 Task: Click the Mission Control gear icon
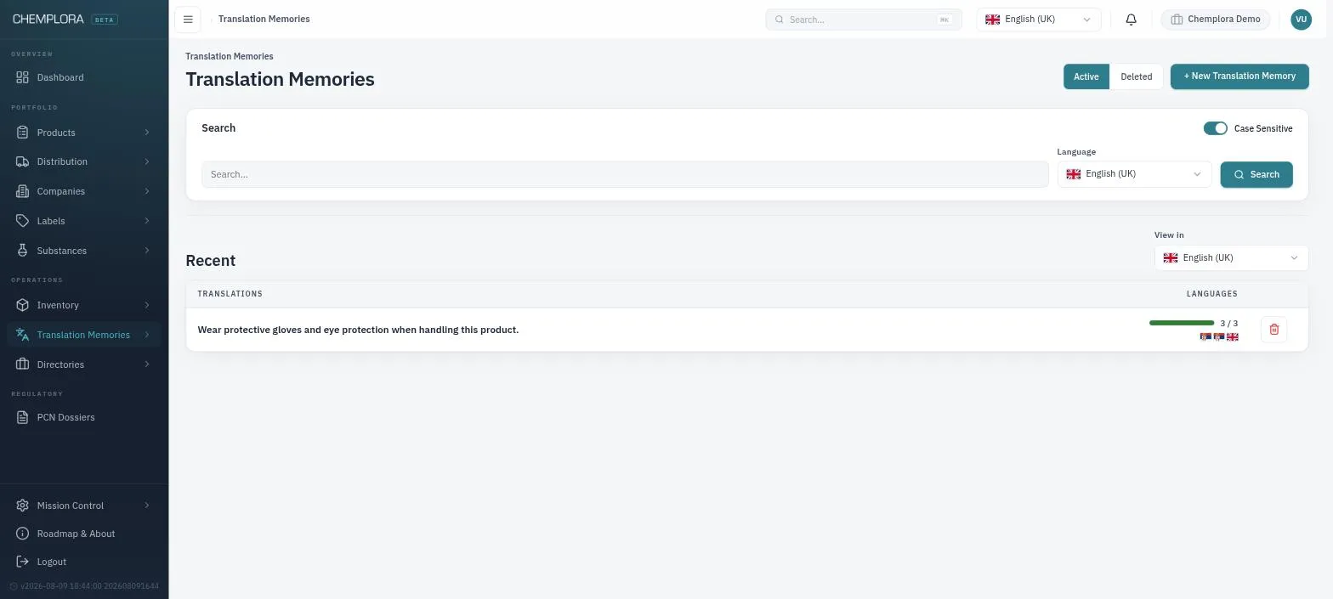(x=23, y=506)
